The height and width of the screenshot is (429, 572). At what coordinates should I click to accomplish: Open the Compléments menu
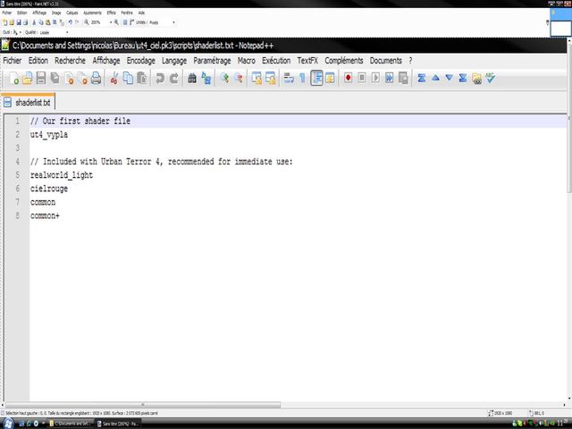[344, 61]
